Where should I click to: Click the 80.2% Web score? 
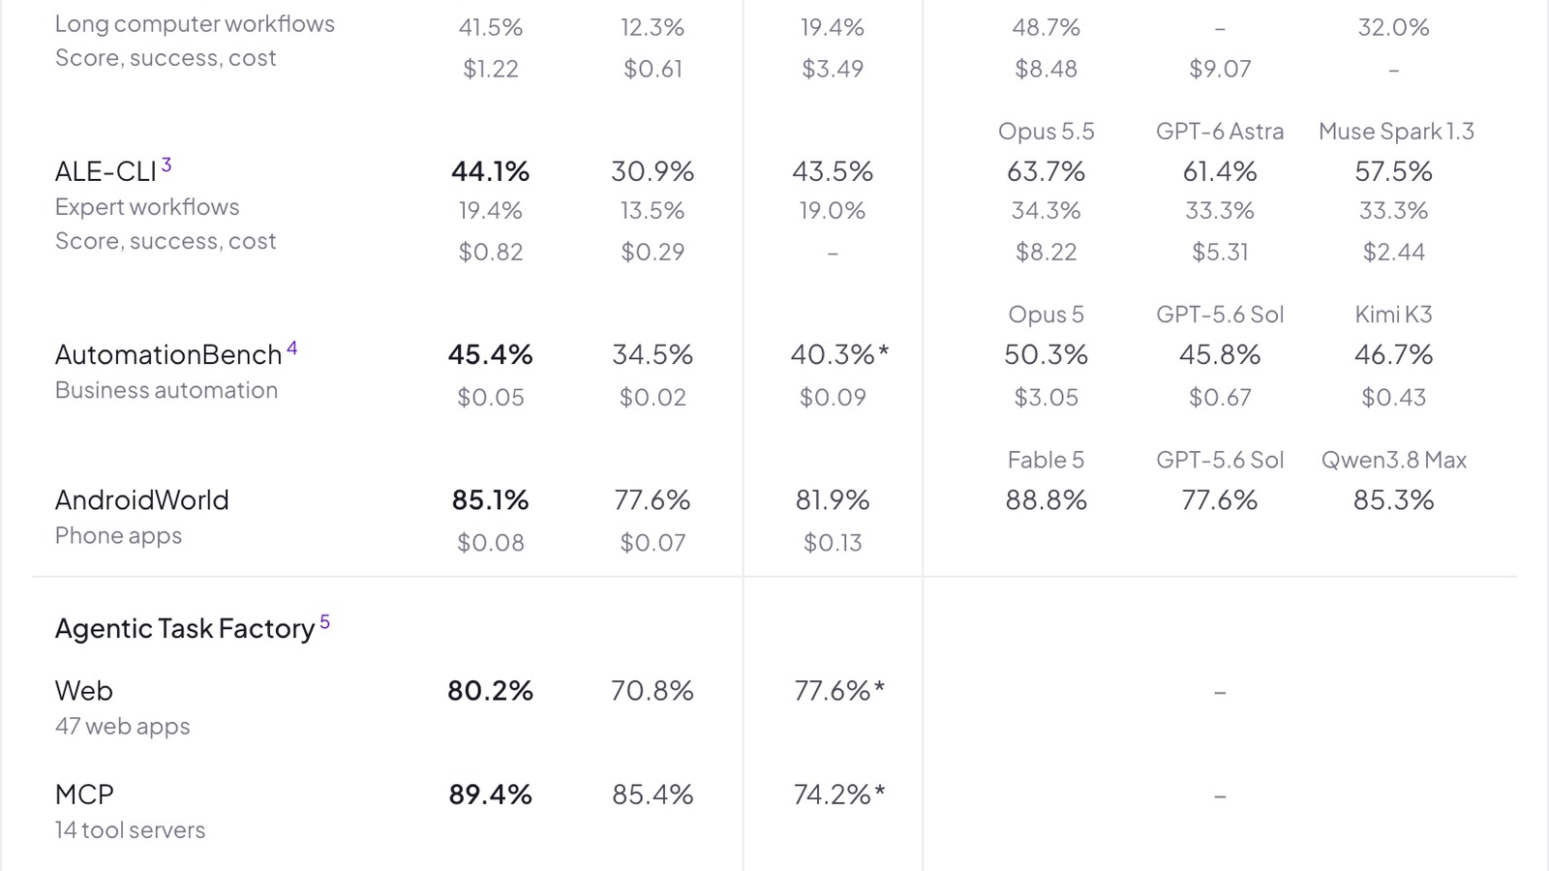(x=491, y=691)
